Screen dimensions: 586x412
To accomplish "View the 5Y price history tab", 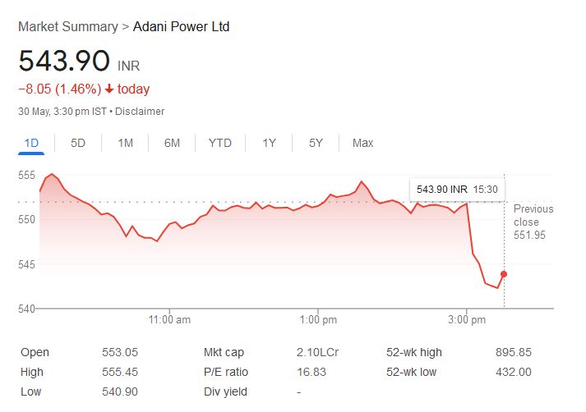I will click(316, 143).
